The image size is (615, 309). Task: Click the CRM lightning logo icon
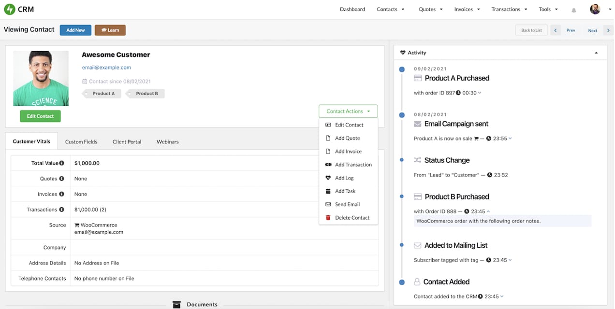pyautogui.click(x=9, y=9)
